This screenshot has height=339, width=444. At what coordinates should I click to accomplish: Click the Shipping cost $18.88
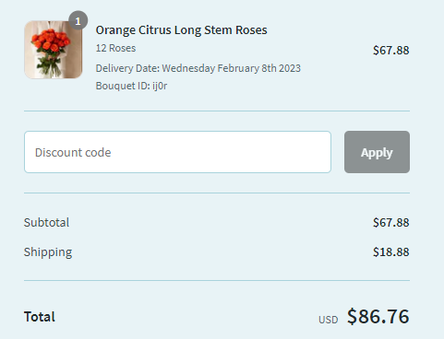(391, 251)
